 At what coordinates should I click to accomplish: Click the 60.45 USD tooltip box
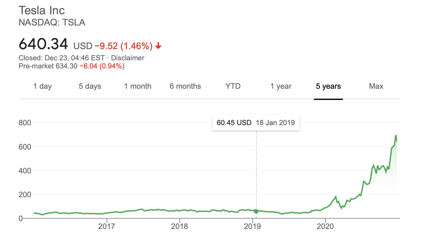coord(256,123)
